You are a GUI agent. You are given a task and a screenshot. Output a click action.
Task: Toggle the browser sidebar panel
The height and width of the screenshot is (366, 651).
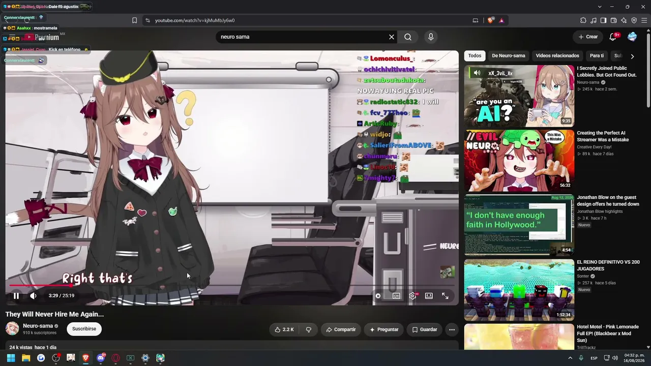tap(604, 20)
